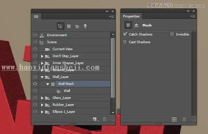This screenshot has height=134, width=208.
Task: Click the Current View camera icon
Action: (x=47, y=49)
